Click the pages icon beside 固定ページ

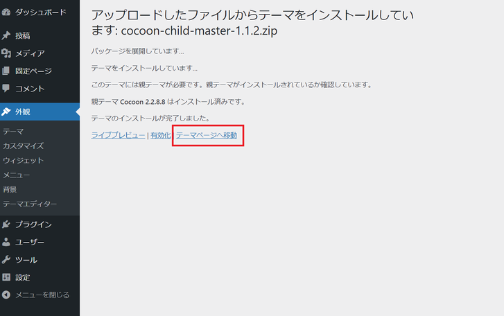click(x=6, y=71)
